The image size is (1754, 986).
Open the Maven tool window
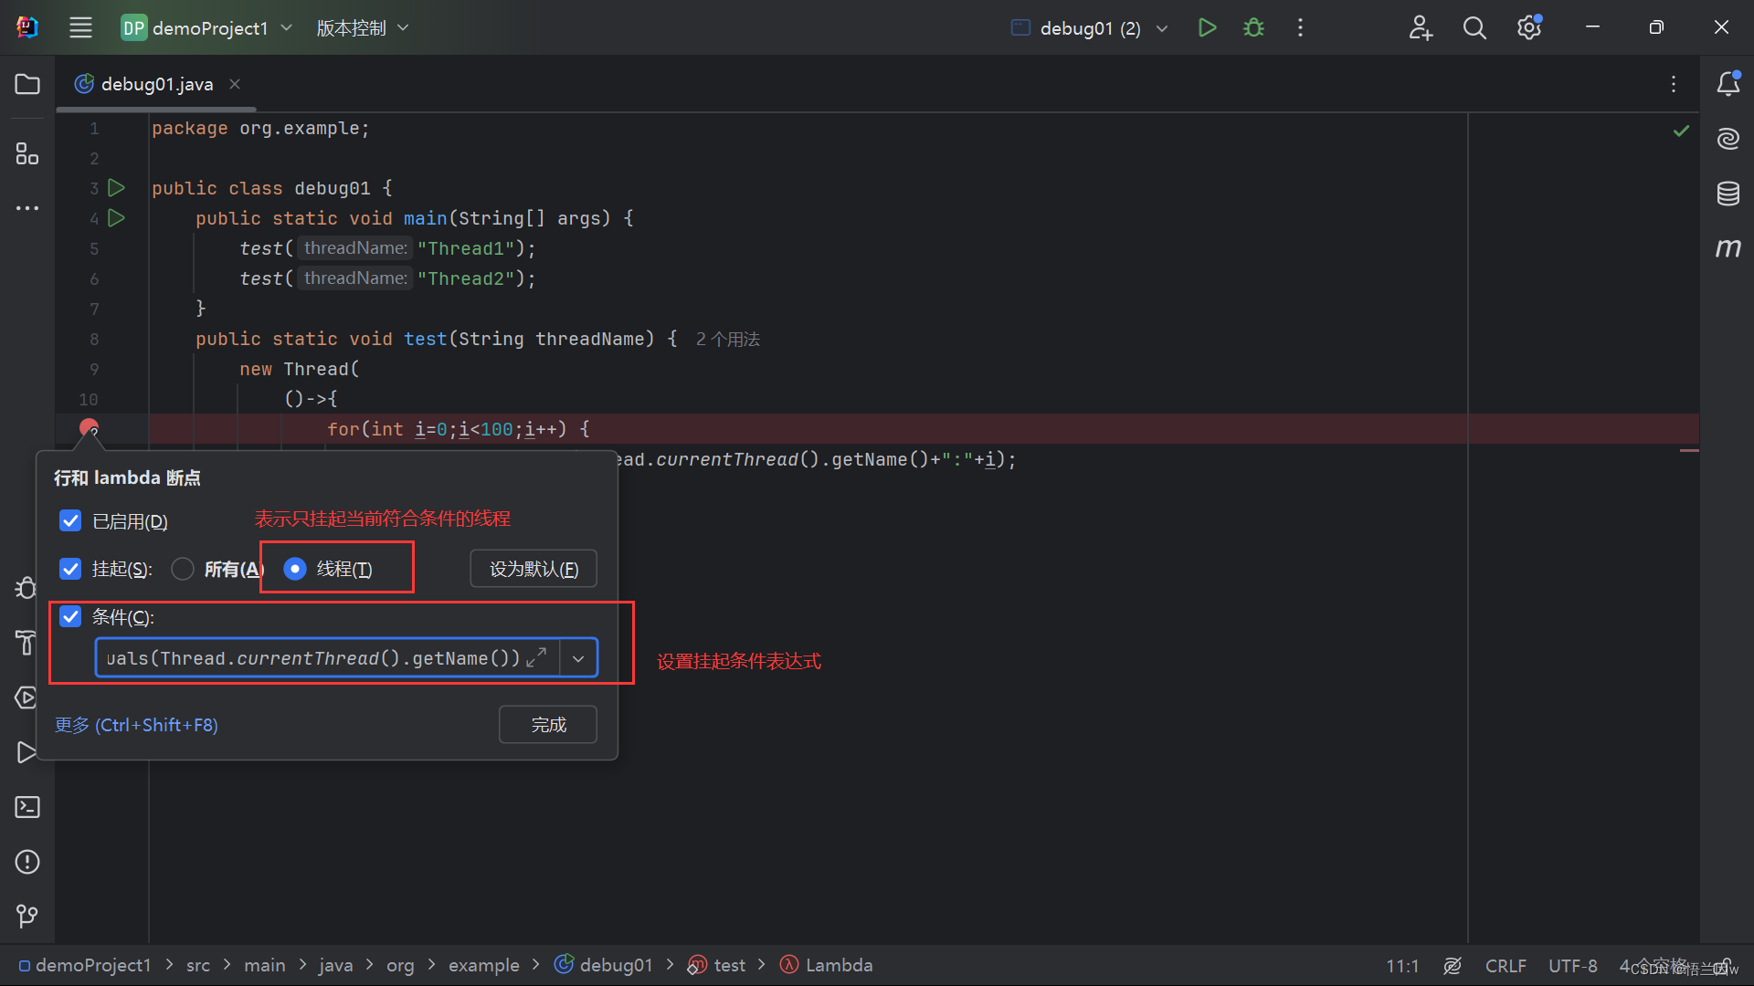[x=1728, y=248]
